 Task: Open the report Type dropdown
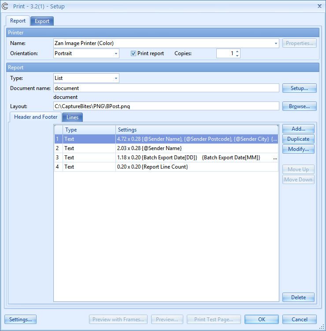pyautogui.click(x=116, y=78)
